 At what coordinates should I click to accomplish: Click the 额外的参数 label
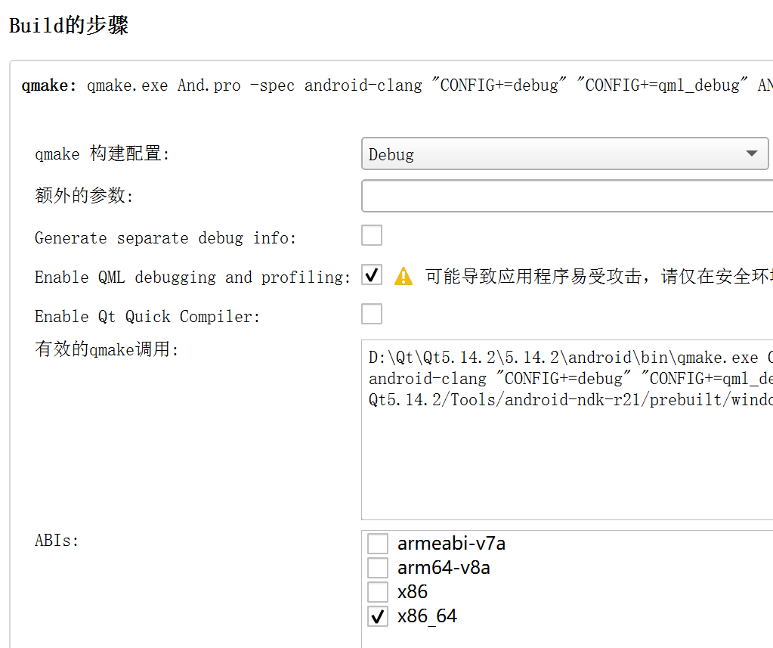pyautogui.click(x=84, y=197)
